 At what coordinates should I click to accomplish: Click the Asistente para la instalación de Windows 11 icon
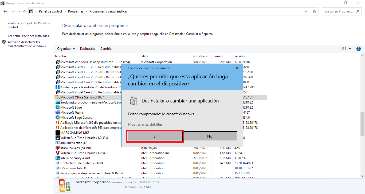pyautogui.click(x=57, y=87)
